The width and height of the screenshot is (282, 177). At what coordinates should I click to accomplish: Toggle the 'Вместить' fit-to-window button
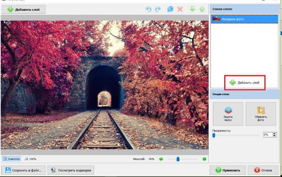tap(11, 159)
